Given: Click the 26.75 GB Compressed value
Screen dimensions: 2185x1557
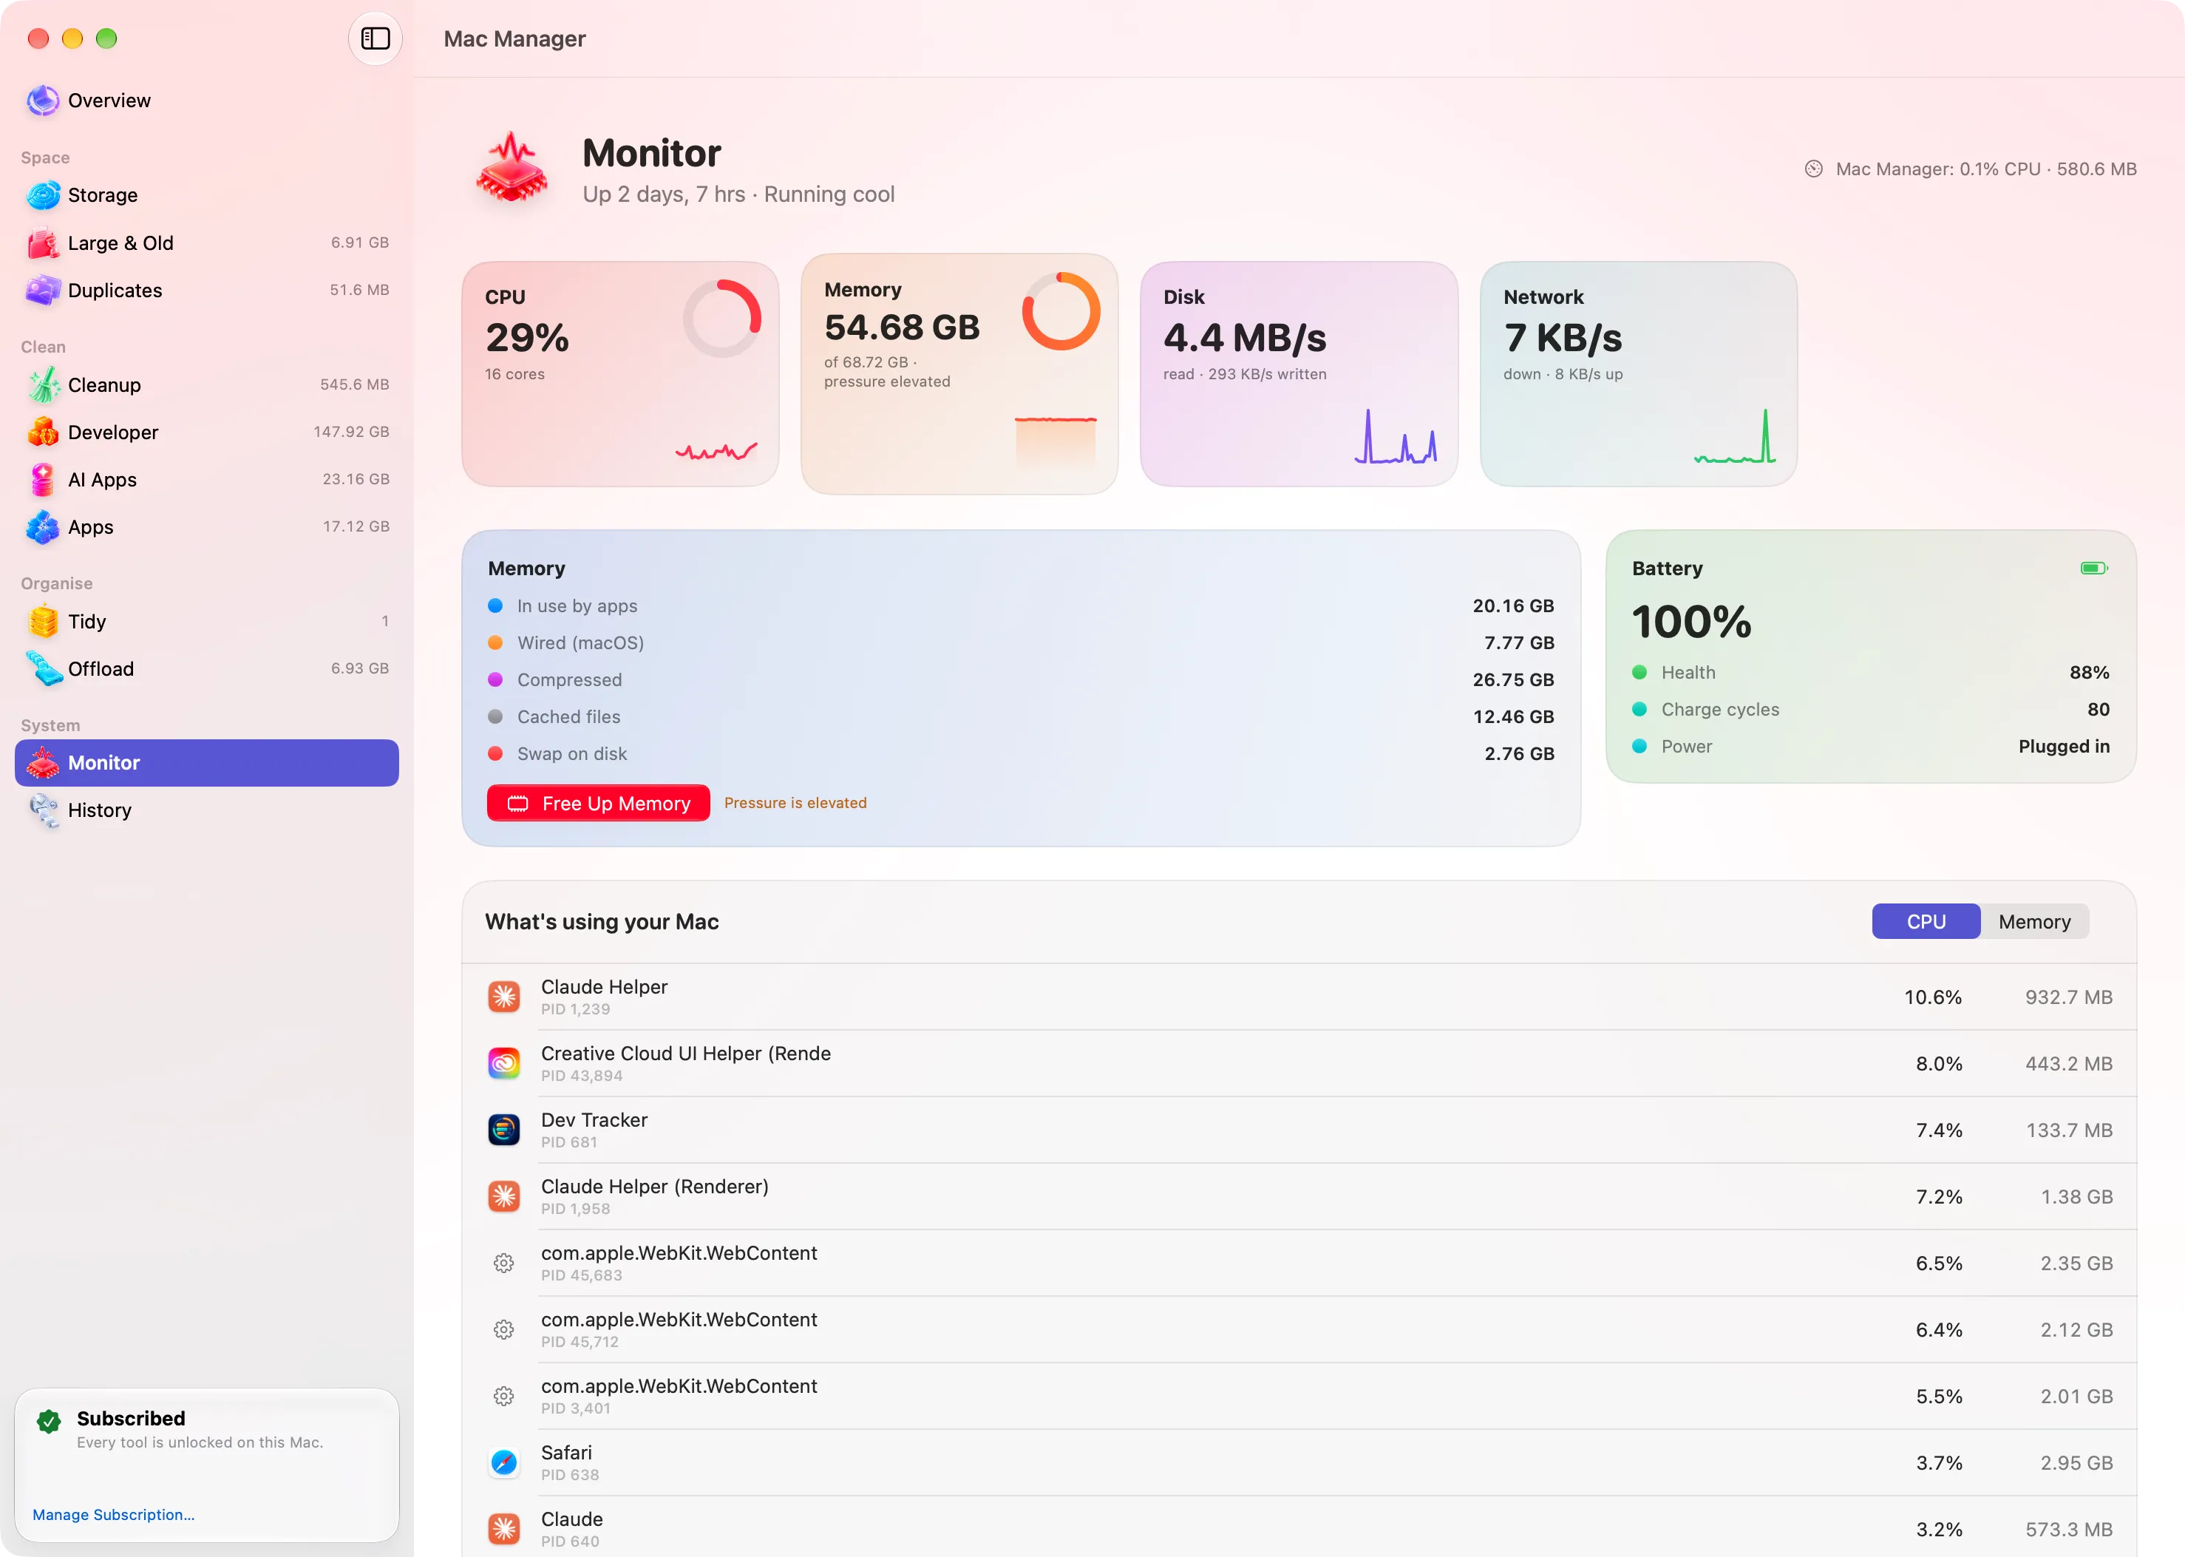Looking at the screenshot, I should pyautogui.click(x=1513, y=679).
